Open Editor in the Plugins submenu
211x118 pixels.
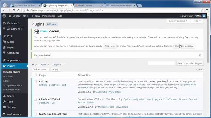click(6, 81)
